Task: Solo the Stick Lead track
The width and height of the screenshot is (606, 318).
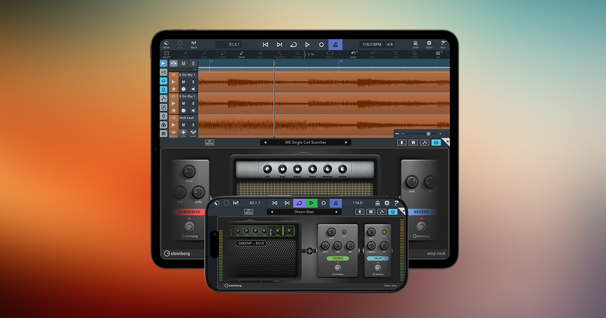Action: click(193, 125)
